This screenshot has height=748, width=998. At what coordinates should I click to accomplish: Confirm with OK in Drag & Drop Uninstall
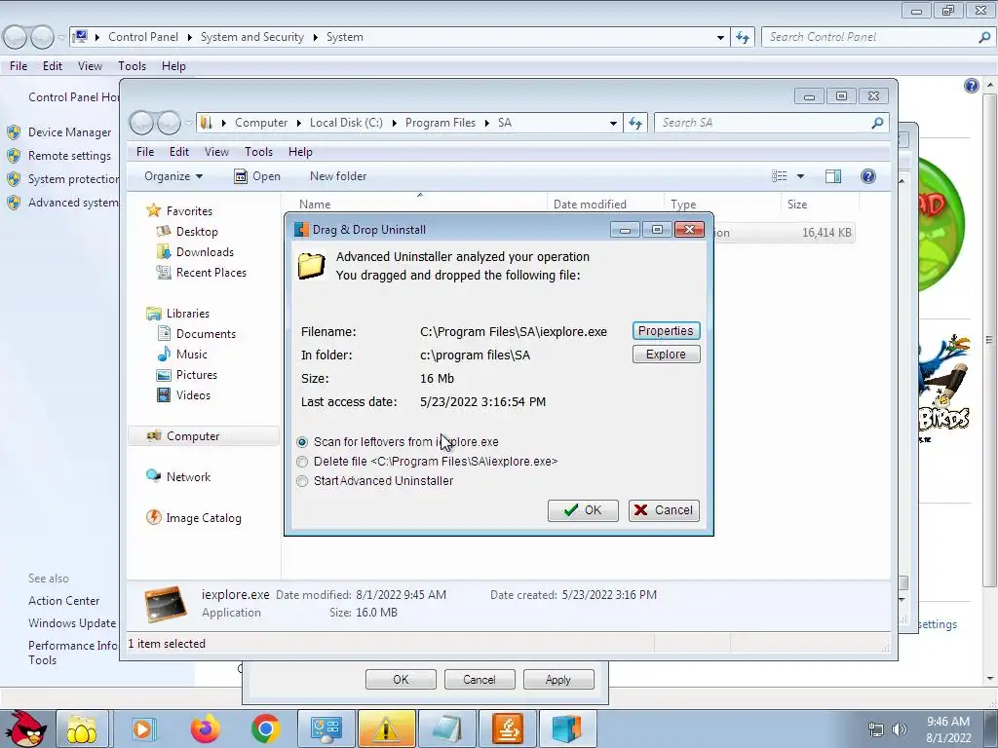(583, 510)
